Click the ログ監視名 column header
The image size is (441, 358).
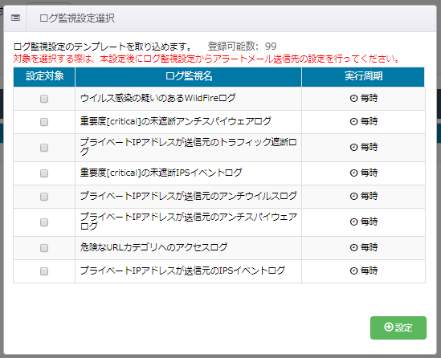click(189, 77)
